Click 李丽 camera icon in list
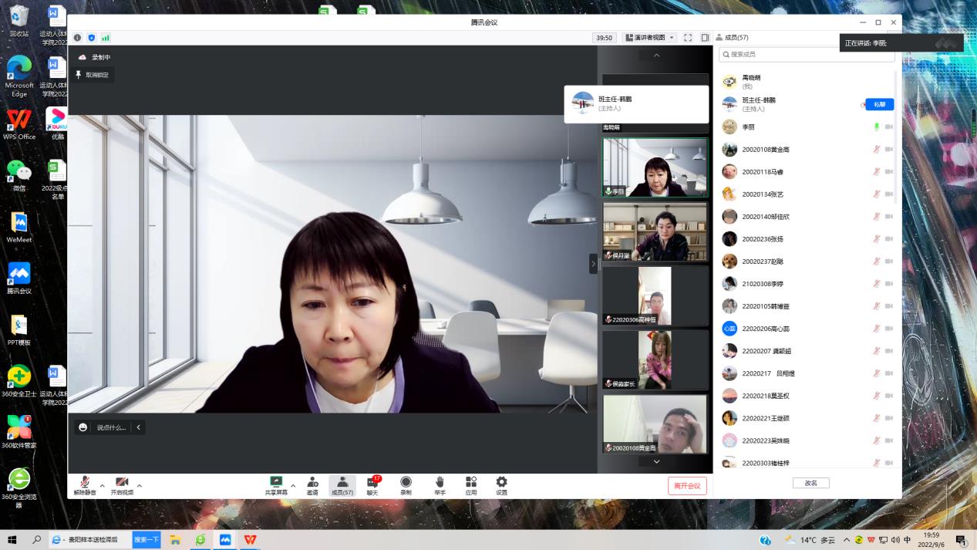The height and width of the screenshot is (550, 977). coord(888,127)
